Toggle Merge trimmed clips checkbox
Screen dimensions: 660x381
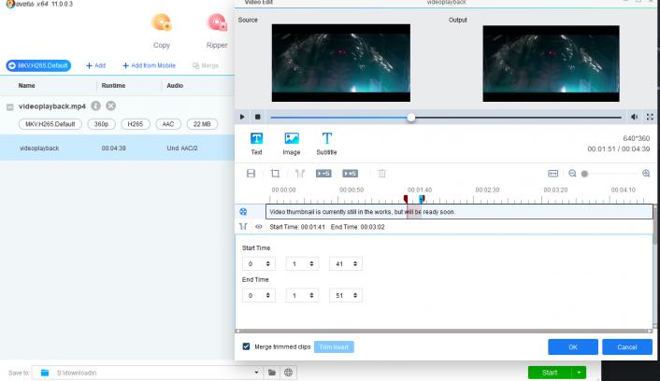point(246,346)
